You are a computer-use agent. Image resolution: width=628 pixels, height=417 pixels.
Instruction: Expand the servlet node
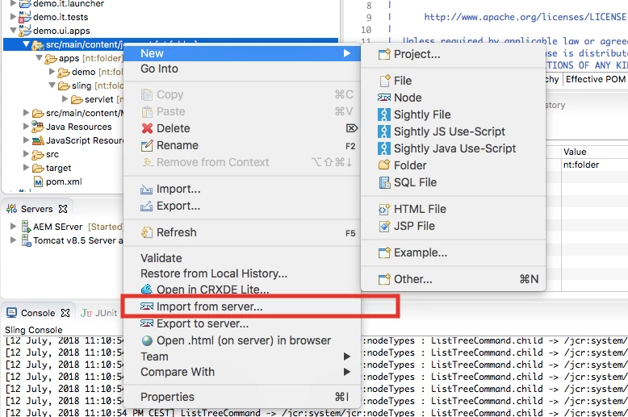(65, 99)
